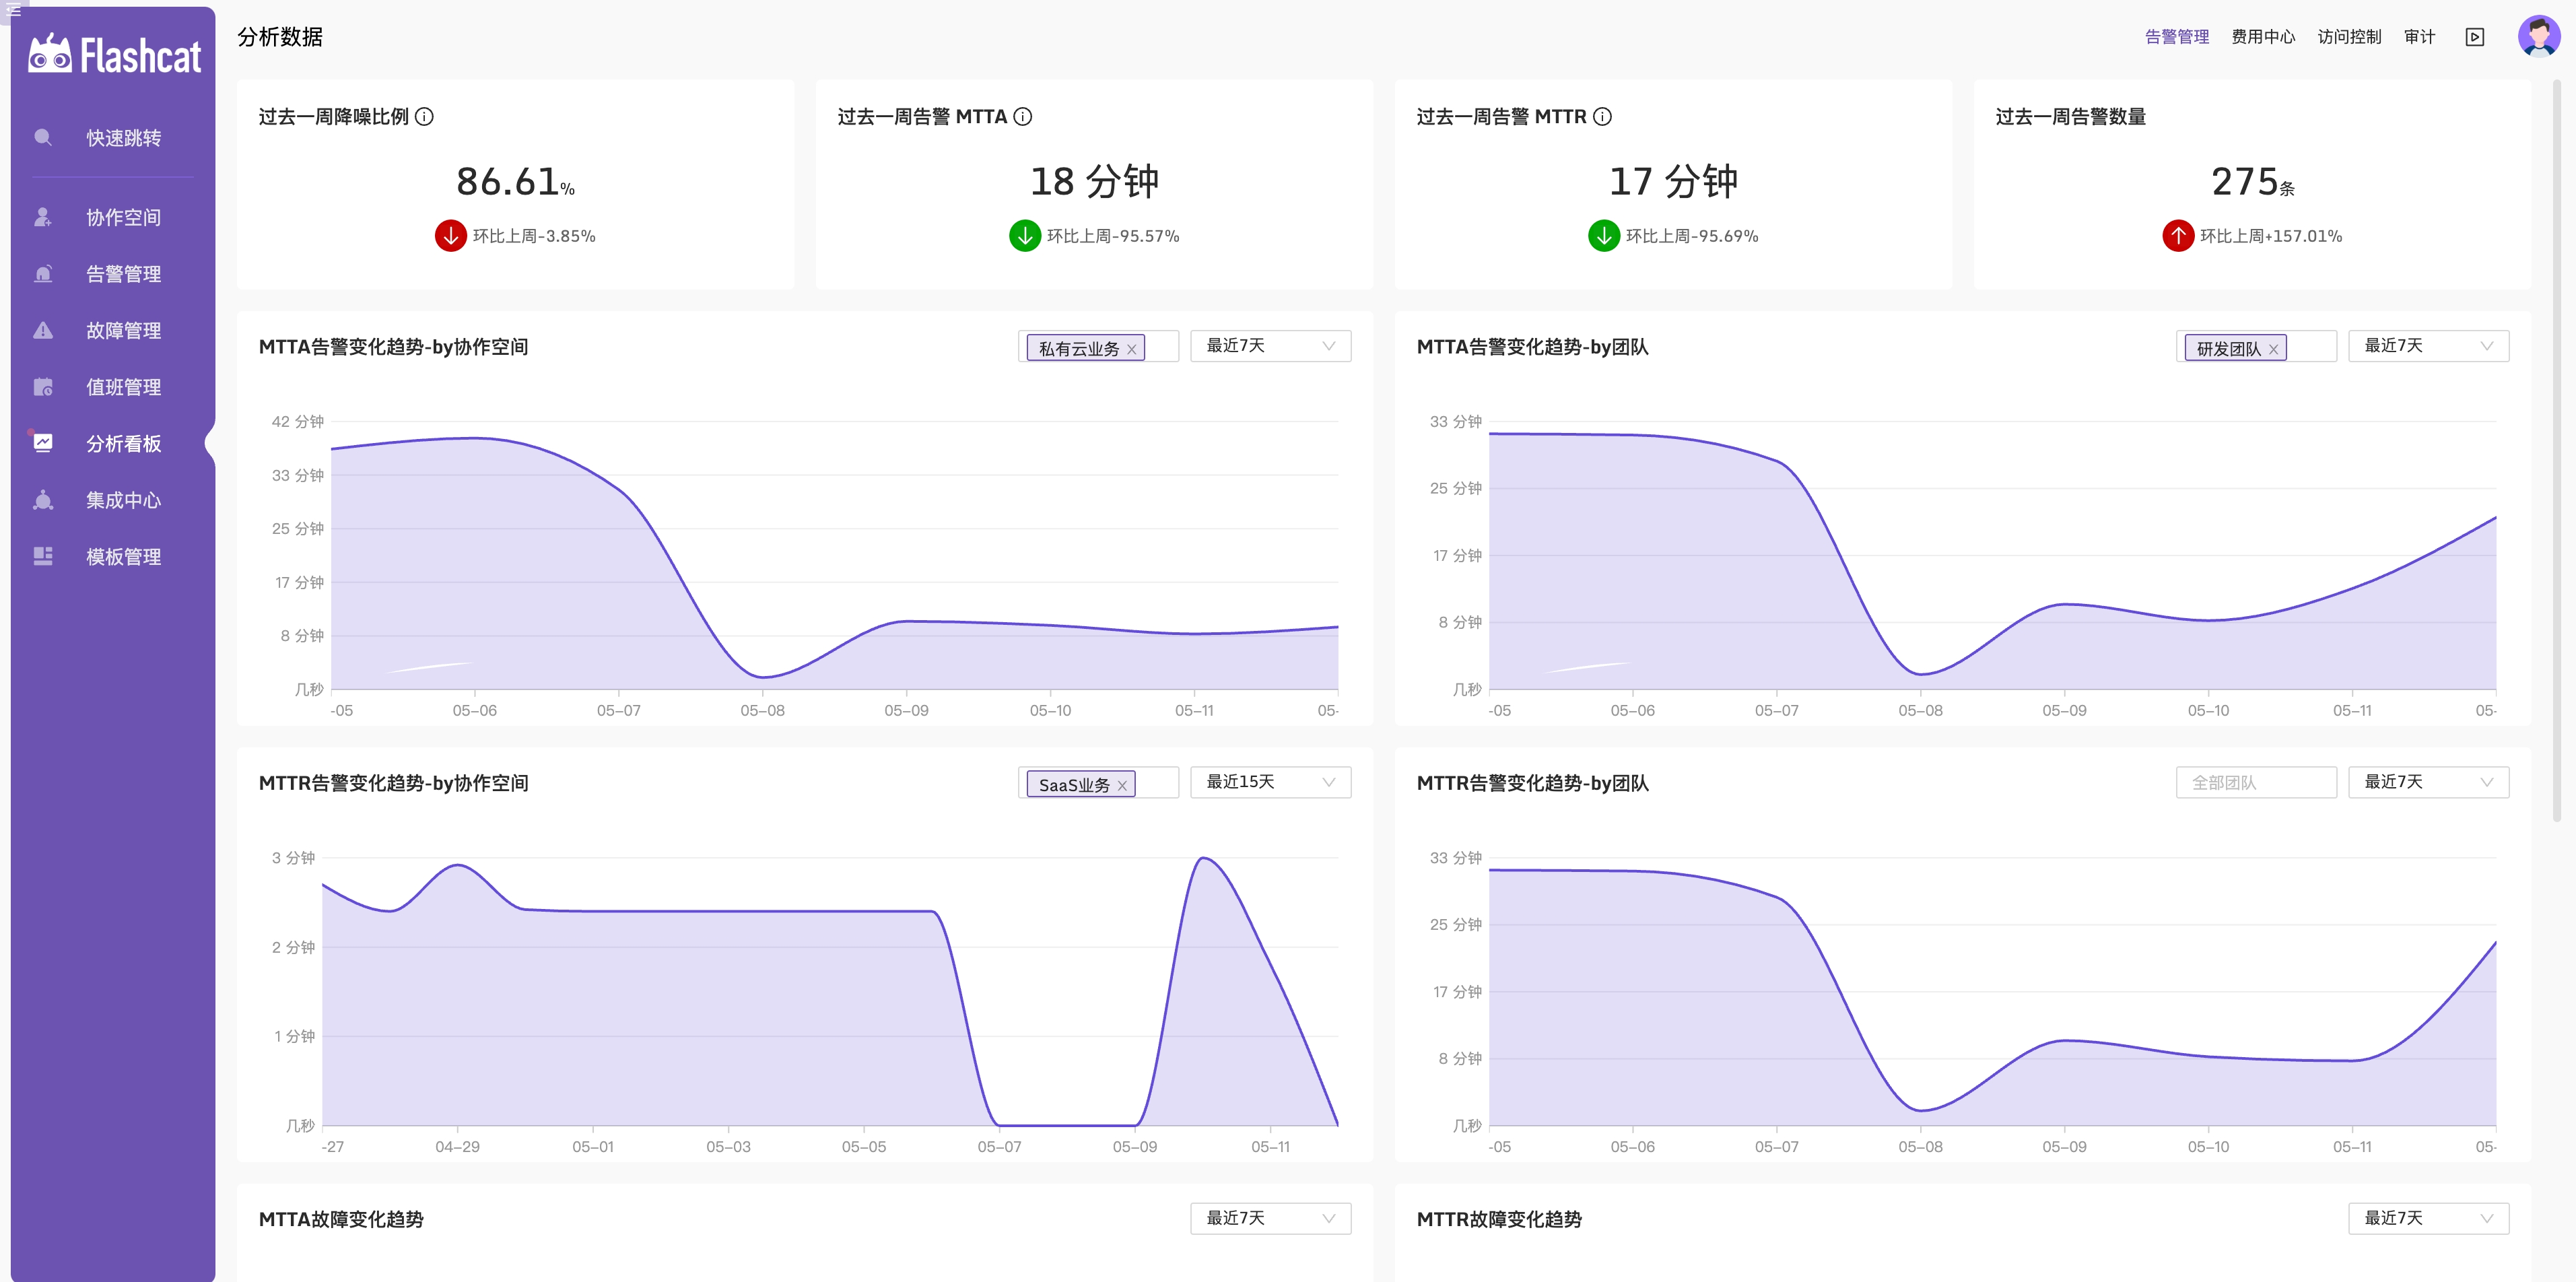Click the play video icon in header
Image resolution: width=2576 pixels, height=1282 pixels.
tap(2475, 37)
